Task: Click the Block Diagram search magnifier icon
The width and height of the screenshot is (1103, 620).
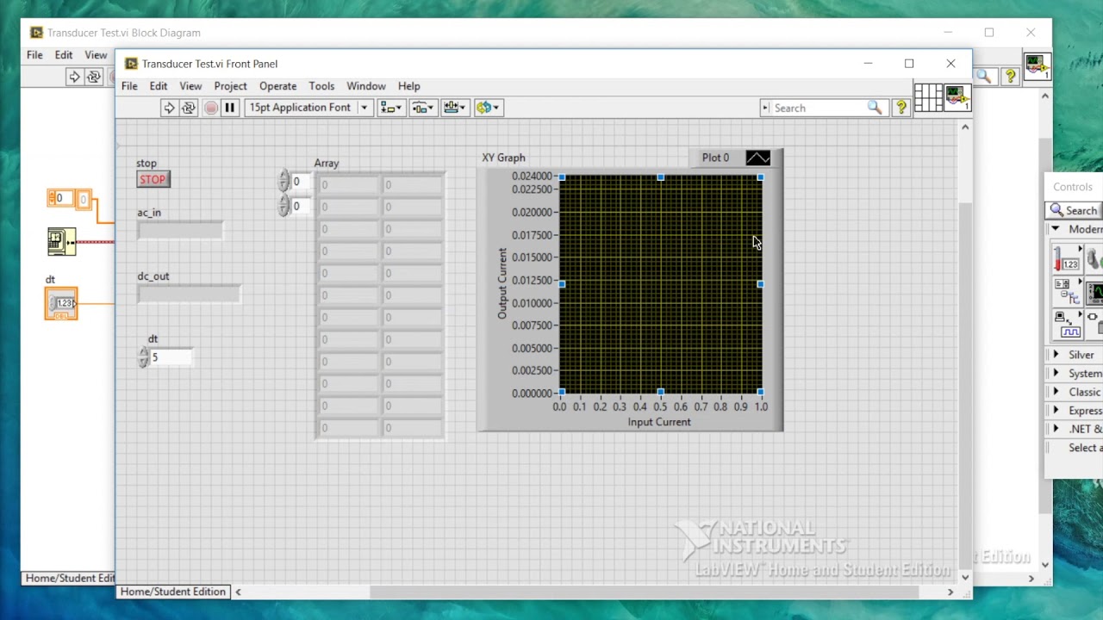Action: [x=984, y=77]
